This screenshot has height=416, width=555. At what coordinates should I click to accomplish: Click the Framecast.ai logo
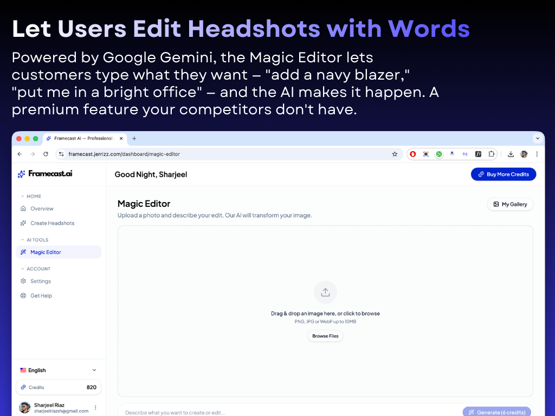pos(46,174)
